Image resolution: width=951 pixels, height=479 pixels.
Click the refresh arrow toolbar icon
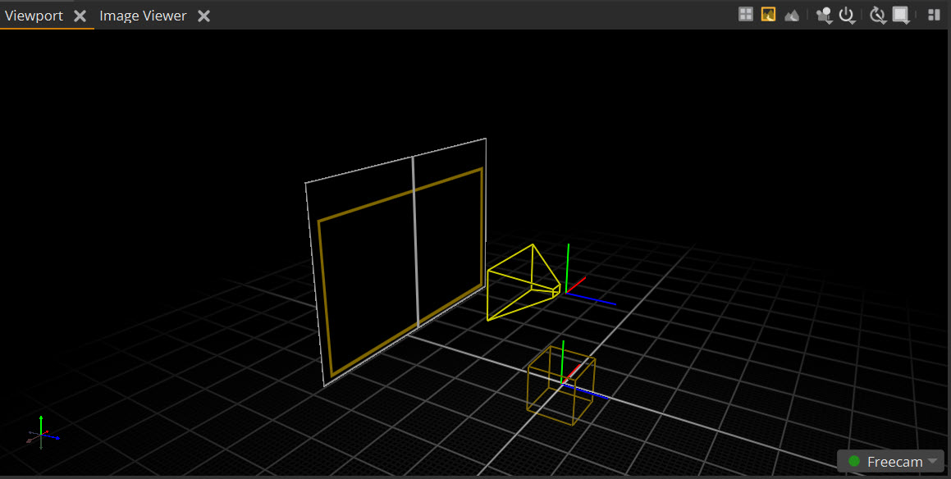(x=877, y=15)
